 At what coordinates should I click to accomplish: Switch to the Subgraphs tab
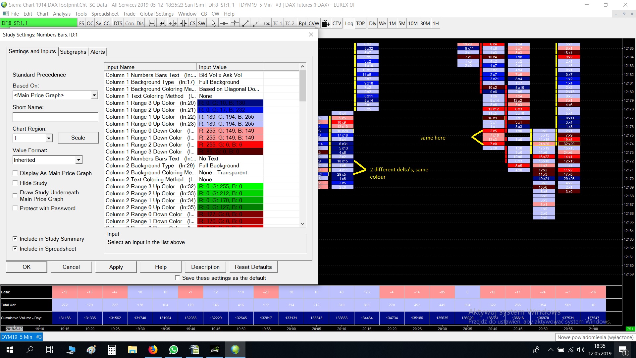click(x=73, y=52)
